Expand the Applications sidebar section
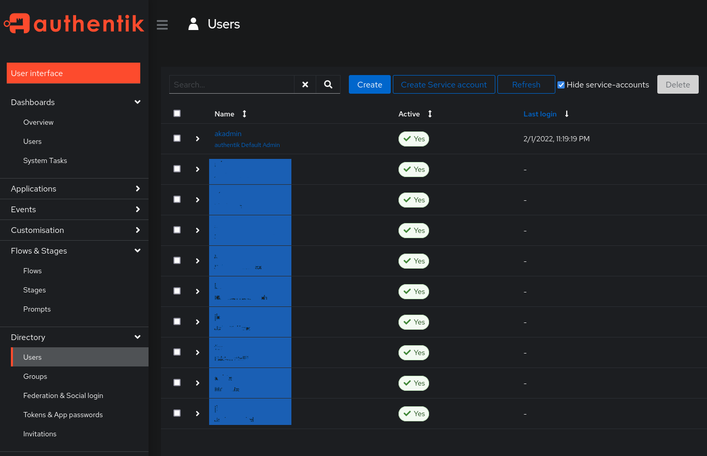The height and width of the screenshot is (456, 707). (138, 189)
